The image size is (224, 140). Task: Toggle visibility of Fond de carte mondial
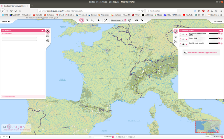(x=183, y=44)
